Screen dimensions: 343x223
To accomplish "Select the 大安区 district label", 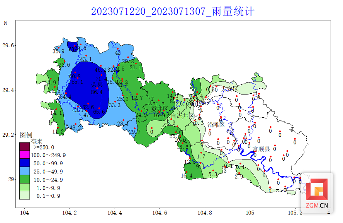I will coord(229,89).
